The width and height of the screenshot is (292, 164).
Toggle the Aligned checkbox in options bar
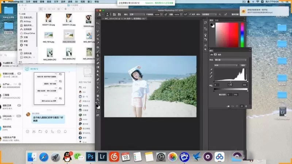[190, 14]
